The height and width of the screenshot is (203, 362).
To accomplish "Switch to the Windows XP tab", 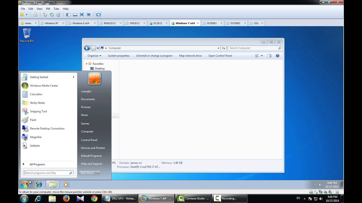I will [x=51, y=23].
